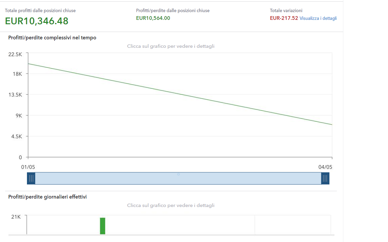The width and height of the screenshot is (388, 242).
Task: Click the light-blue selected range bar
Action: 178,178
